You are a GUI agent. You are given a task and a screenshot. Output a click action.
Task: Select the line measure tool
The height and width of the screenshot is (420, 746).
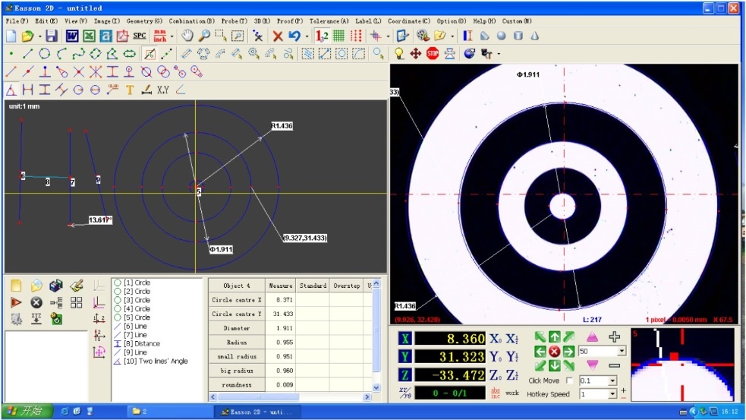pos(27,54)
